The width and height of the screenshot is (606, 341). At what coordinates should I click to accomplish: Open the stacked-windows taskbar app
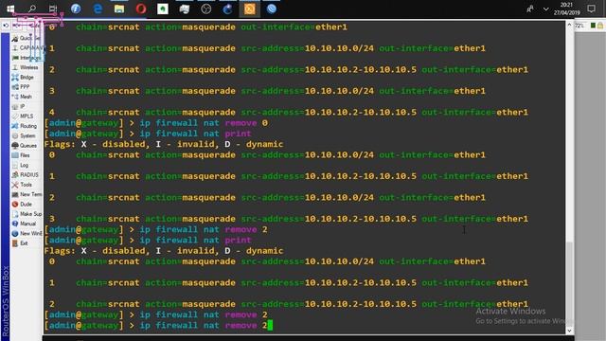point(185,9)
